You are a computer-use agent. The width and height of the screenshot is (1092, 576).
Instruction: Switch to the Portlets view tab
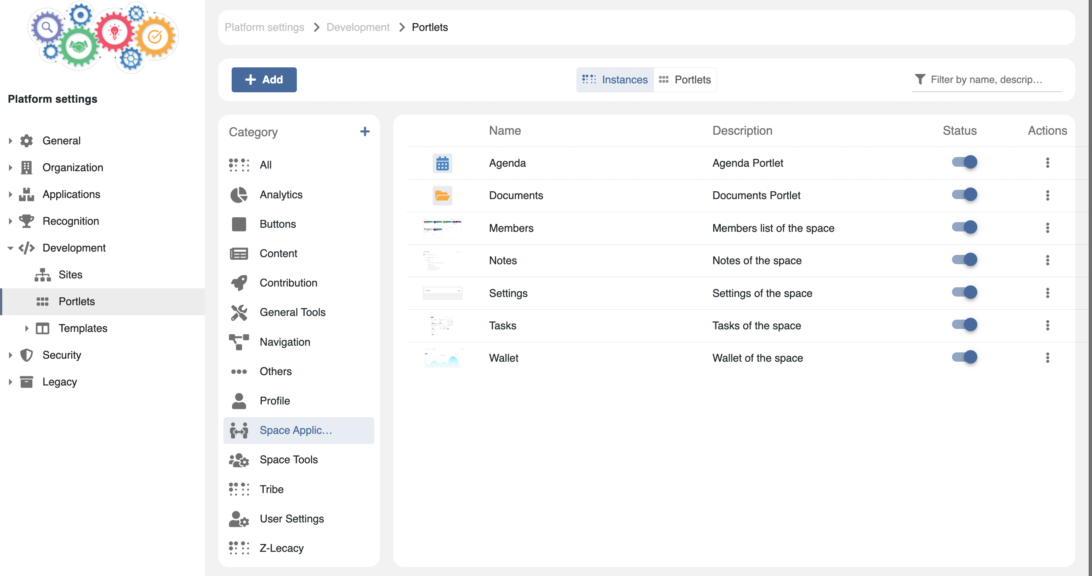coord(685,80)
